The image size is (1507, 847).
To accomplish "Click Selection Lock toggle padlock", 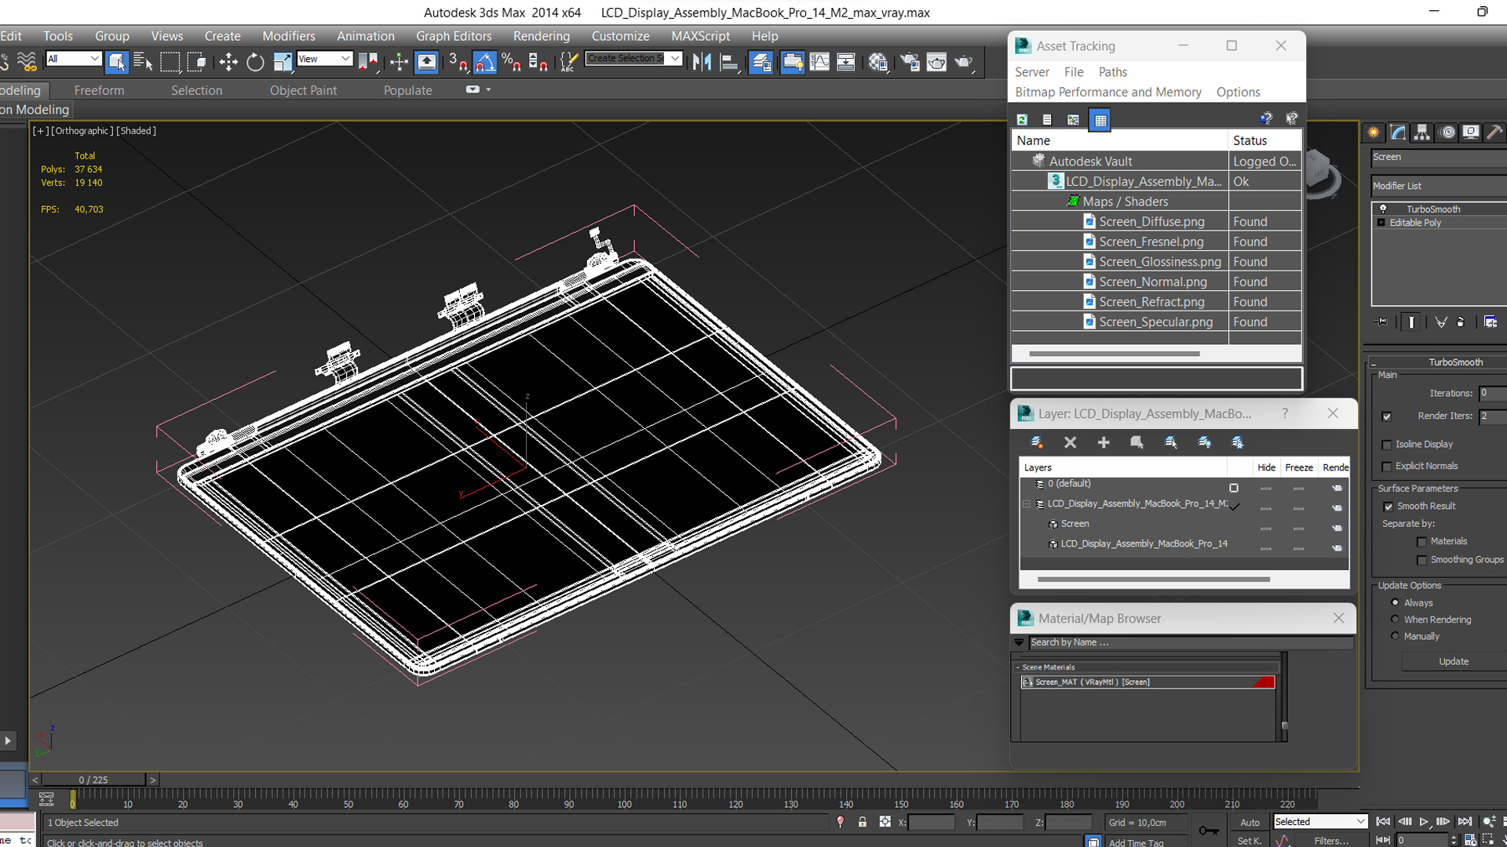I will 863,822.
